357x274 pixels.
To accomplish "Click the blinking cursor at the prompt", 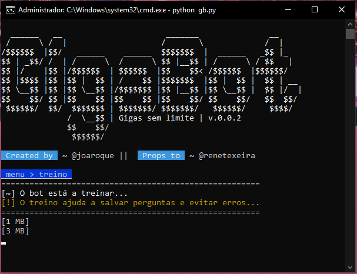I will point(4,242).
